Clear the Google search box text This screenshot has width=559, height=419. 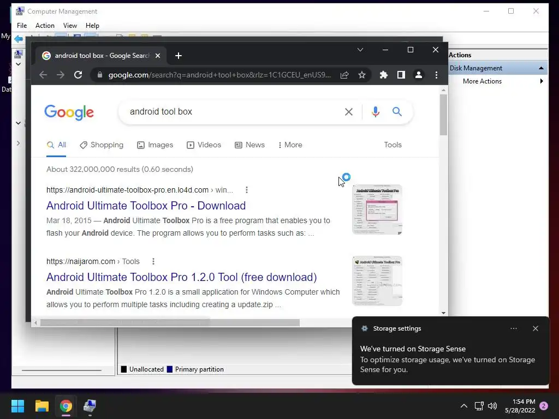pos(349,112)
